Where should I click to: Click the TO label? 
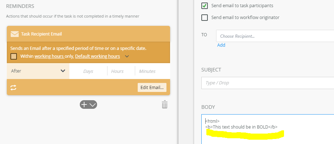(204, 35)
